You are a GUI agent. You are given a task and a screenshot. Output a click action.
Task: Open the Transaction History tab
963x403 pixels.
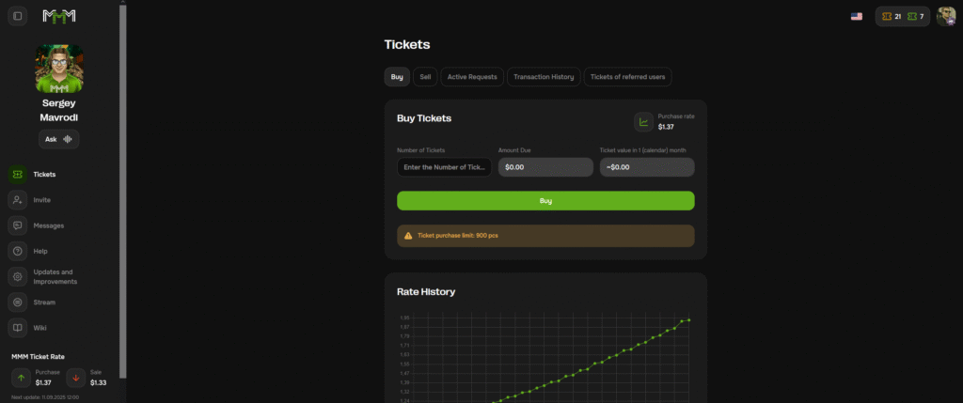[544, 77]
